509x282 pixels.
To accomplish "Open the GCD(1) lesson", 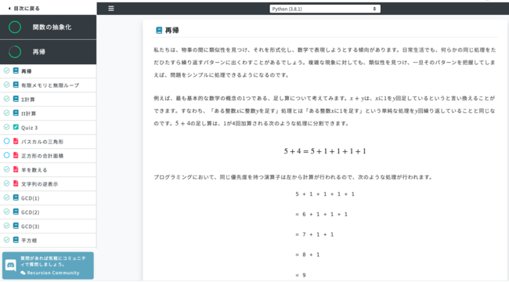I will pos(48,198).
